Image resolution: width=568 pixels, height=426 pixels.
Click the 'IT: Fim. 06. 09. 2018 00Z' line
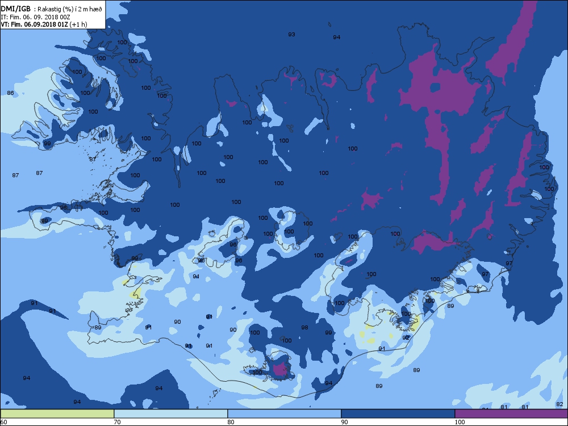click(x=35, y=17)
